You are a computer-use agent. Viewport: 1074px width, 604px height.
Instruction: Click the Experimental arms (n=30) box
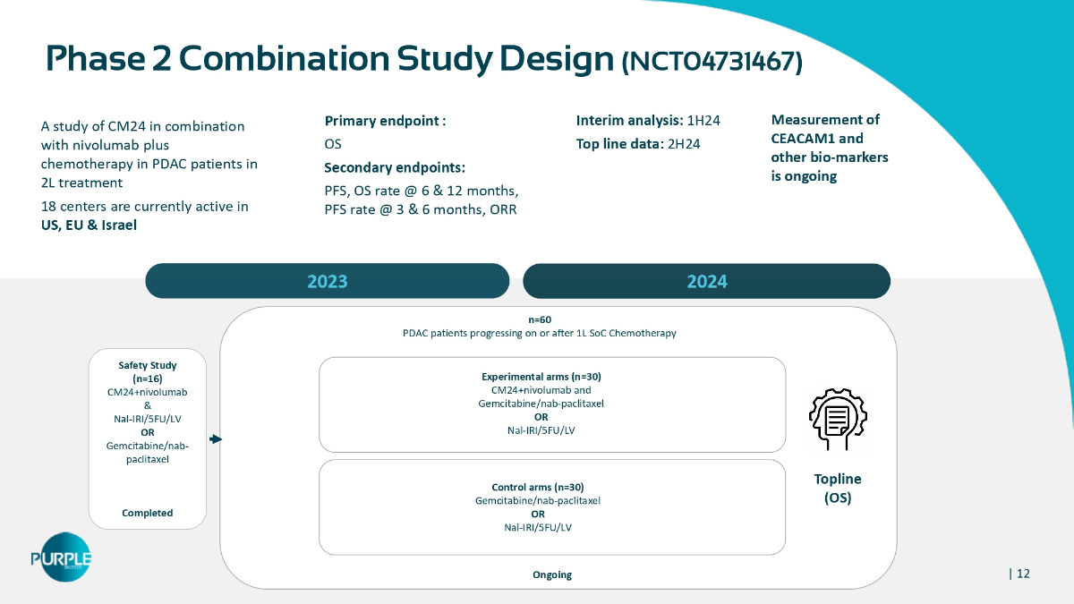[551, 404]
